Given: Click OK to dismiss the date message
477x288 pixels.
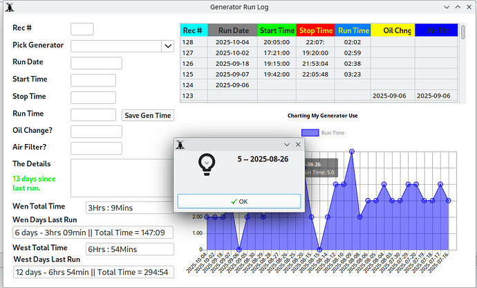Looking at the screenshot, I should click(239, 201).
